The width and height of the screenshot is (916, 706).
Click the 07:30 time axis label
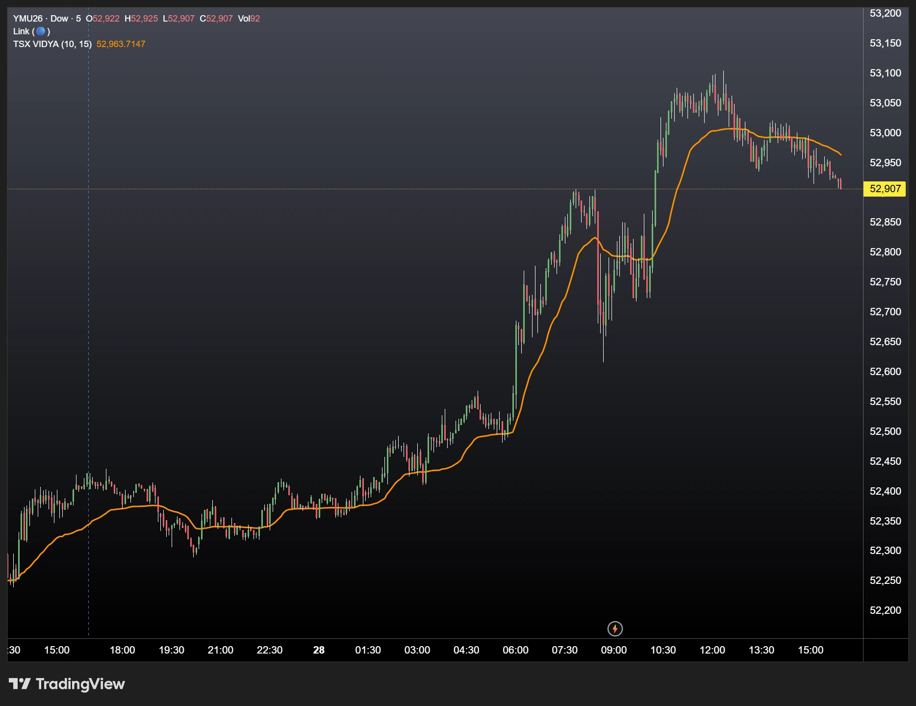coord(564,650)
